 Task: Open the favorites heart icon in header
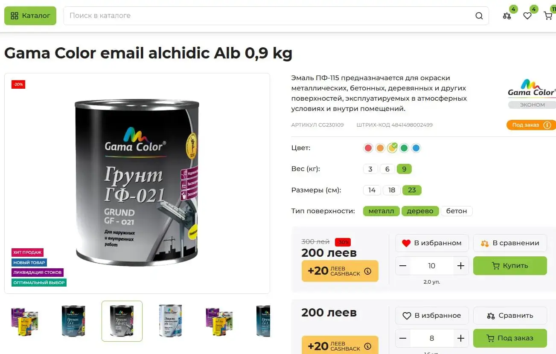point(527,16)
